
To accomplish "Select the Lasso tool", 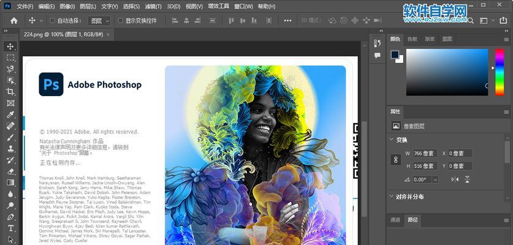I will [10, 69].
